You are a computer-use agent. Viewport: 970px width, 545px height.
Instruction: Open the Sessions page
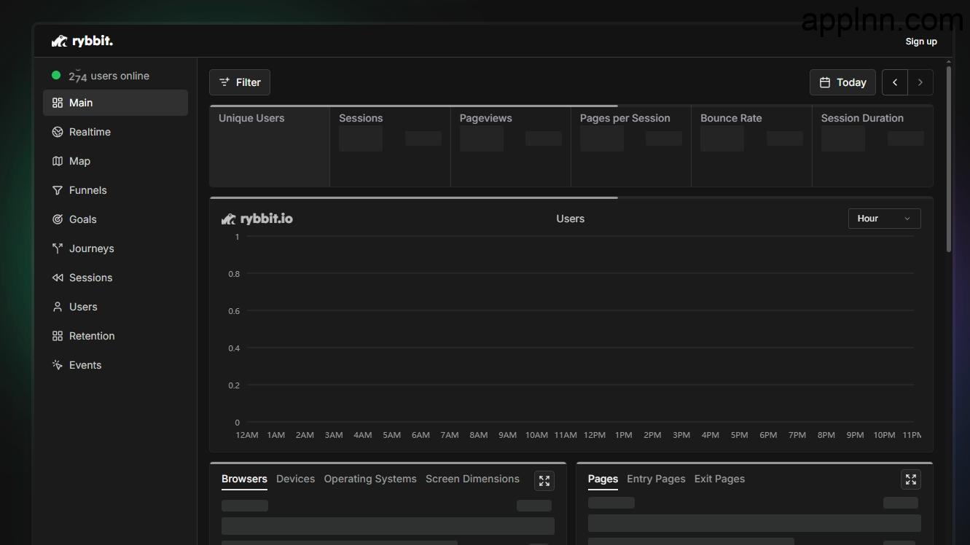point(115,278)
